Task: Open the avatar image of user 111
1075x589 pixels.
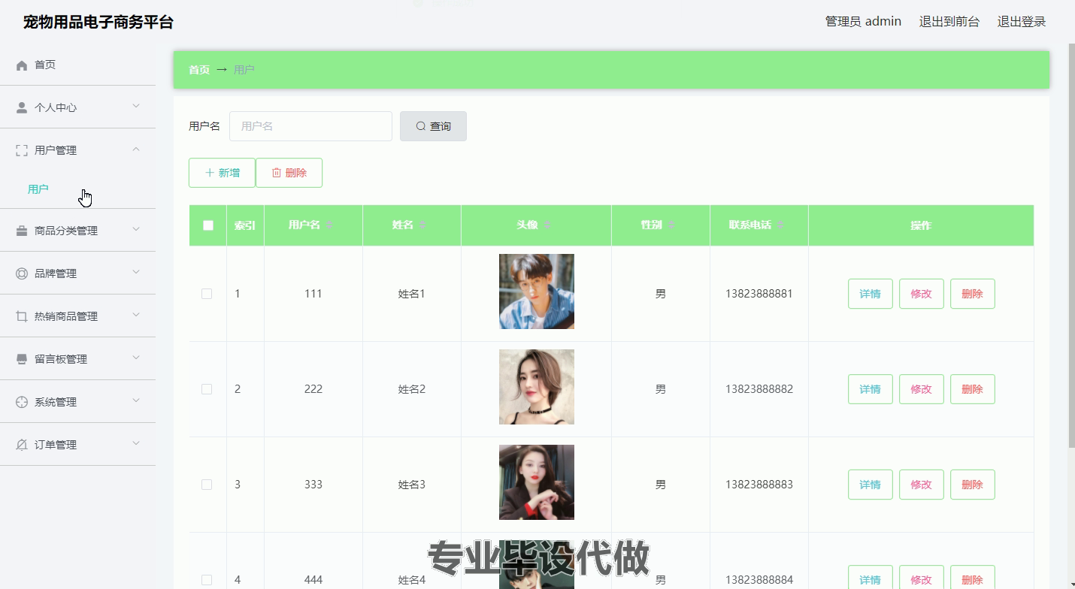Action: pyautogui.click(x=537, y=291)
